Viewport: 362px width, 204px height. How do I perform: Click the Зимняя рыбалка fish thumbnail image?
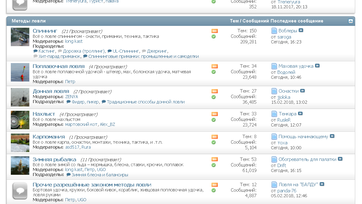[20, 166]
